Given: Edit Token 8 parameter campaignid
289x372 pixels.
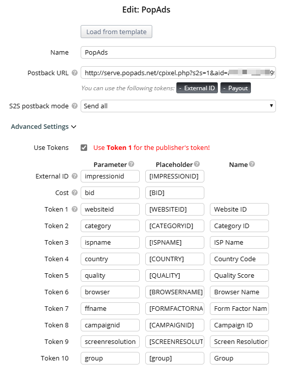Looking at the screenshot, I should point(110,325).
